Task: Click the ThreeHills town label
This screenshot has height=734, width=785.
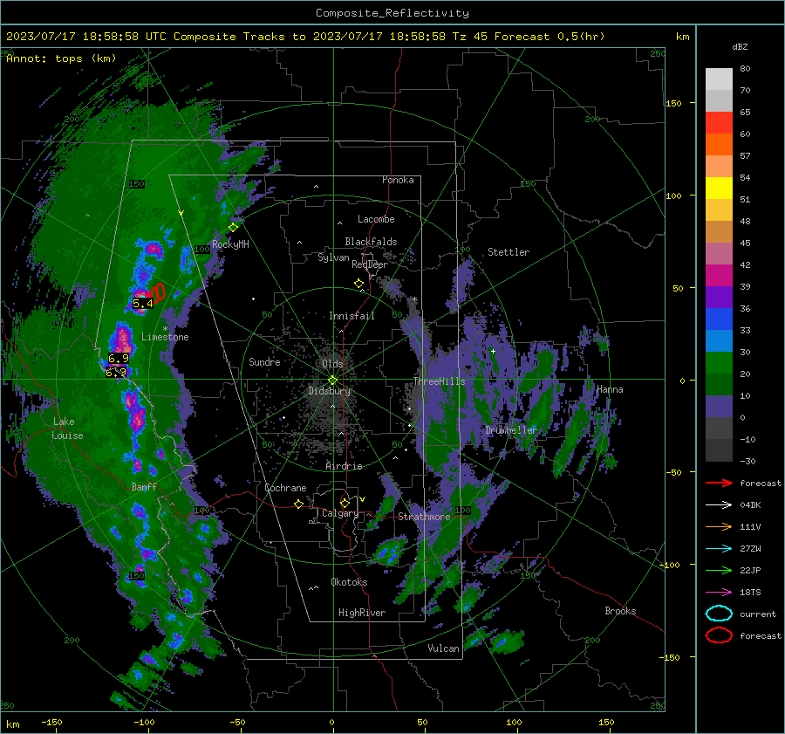Action: (x=439, y=381)
